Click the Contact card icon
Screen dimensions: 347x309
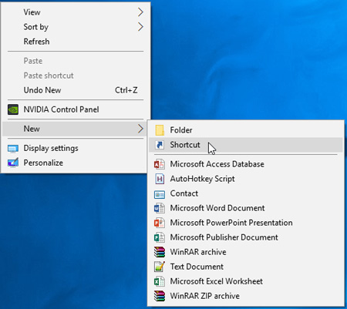[x=160, y=194]
